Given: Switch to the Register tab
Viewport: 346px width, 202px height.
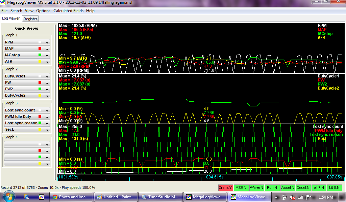Looking at the screenshot, I should (x=30, y=19).
